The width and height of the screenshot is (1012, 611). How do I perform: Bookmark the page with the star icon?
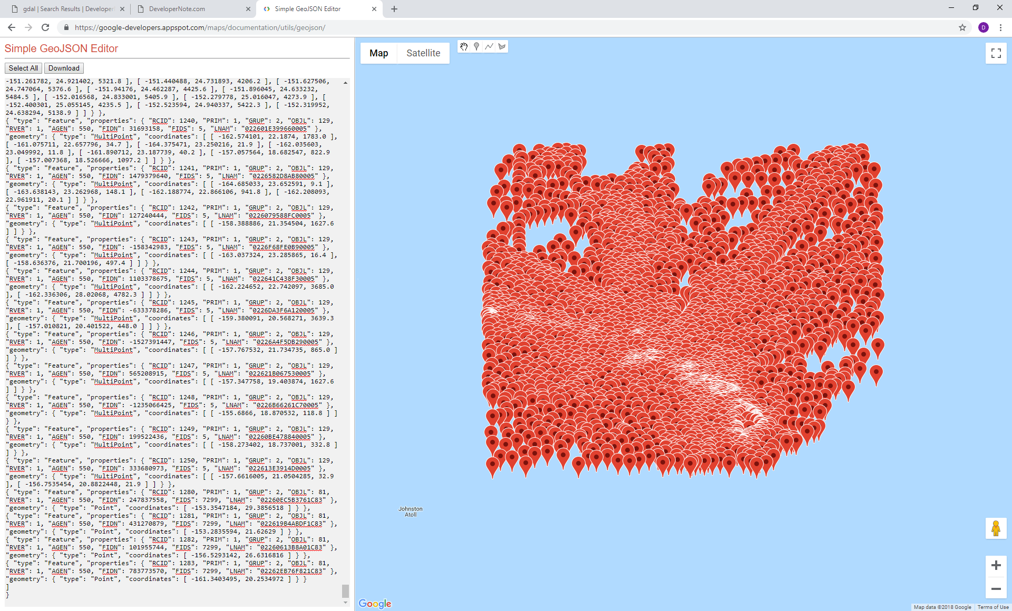coord(962,27)
